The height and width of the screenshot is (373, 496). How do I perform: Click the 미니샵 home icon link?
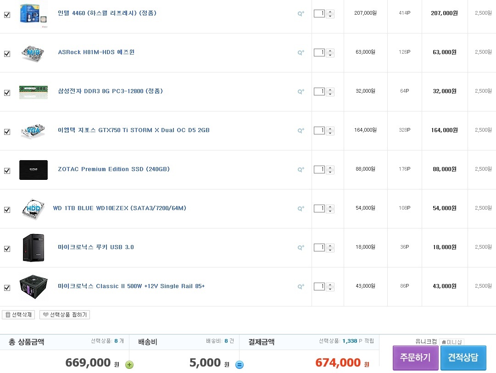coord(451,342)
